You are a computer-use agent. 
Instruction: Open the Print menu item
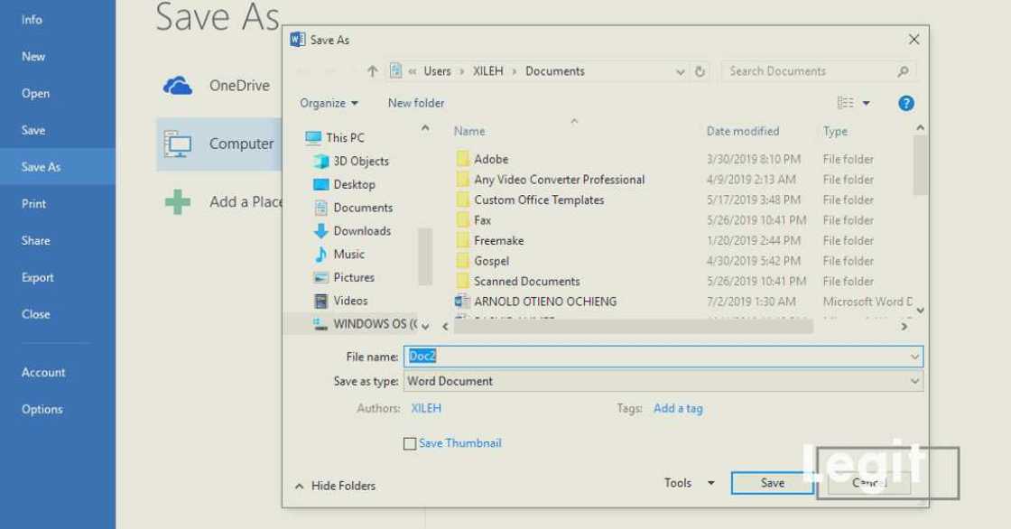pos(34,203)
